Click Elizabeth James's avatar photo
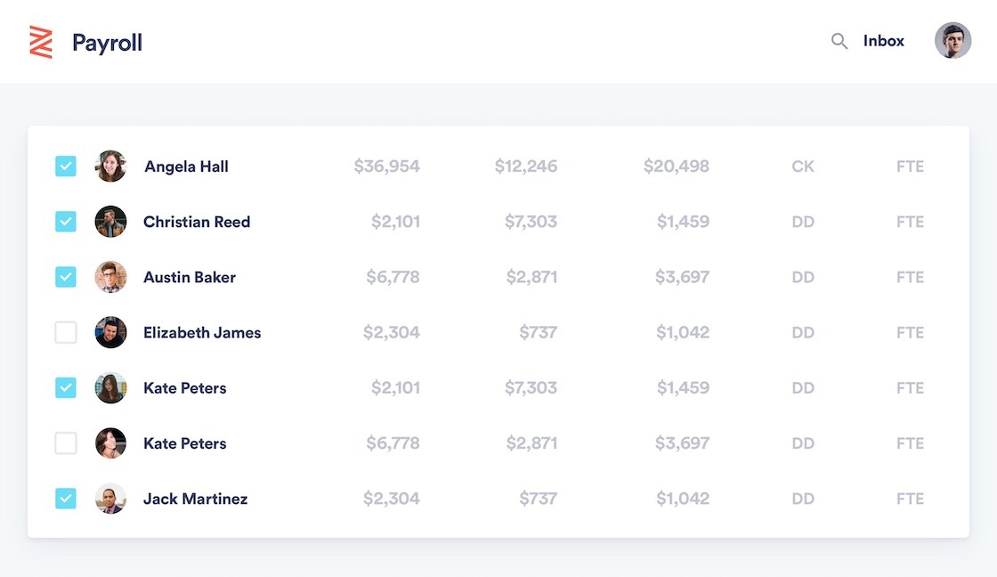The height and width of the screenshot is (577, 997). pyautogui.click(x=111, y=333)
